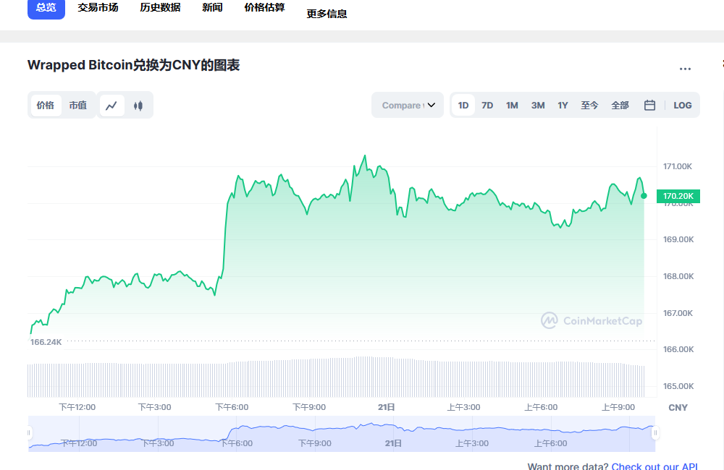Expand the Compare dropdown
Viewport: 724px width, 470px height.
click(x=408, y=105)
